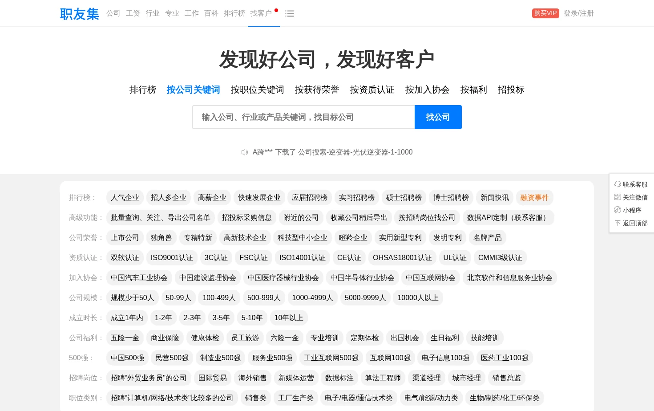Open the 互联网100强 list
This screenshot has width=654, height=411.
(x=390, y=358)
